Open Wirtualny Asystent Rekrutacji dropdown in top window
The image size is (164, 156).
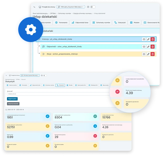pyautogui.click(x=70, y=7)
